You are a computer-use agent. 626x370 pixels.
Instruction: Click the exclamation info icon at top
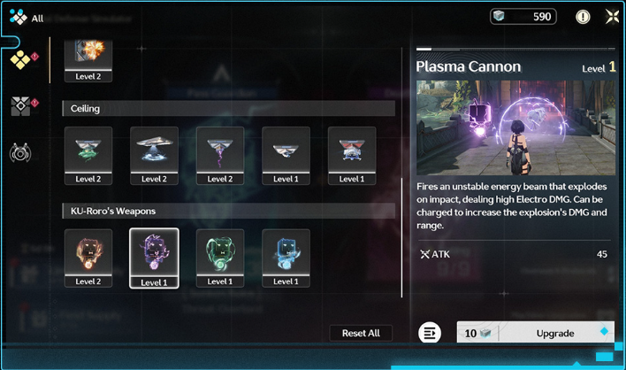click(x=583, y=17)
